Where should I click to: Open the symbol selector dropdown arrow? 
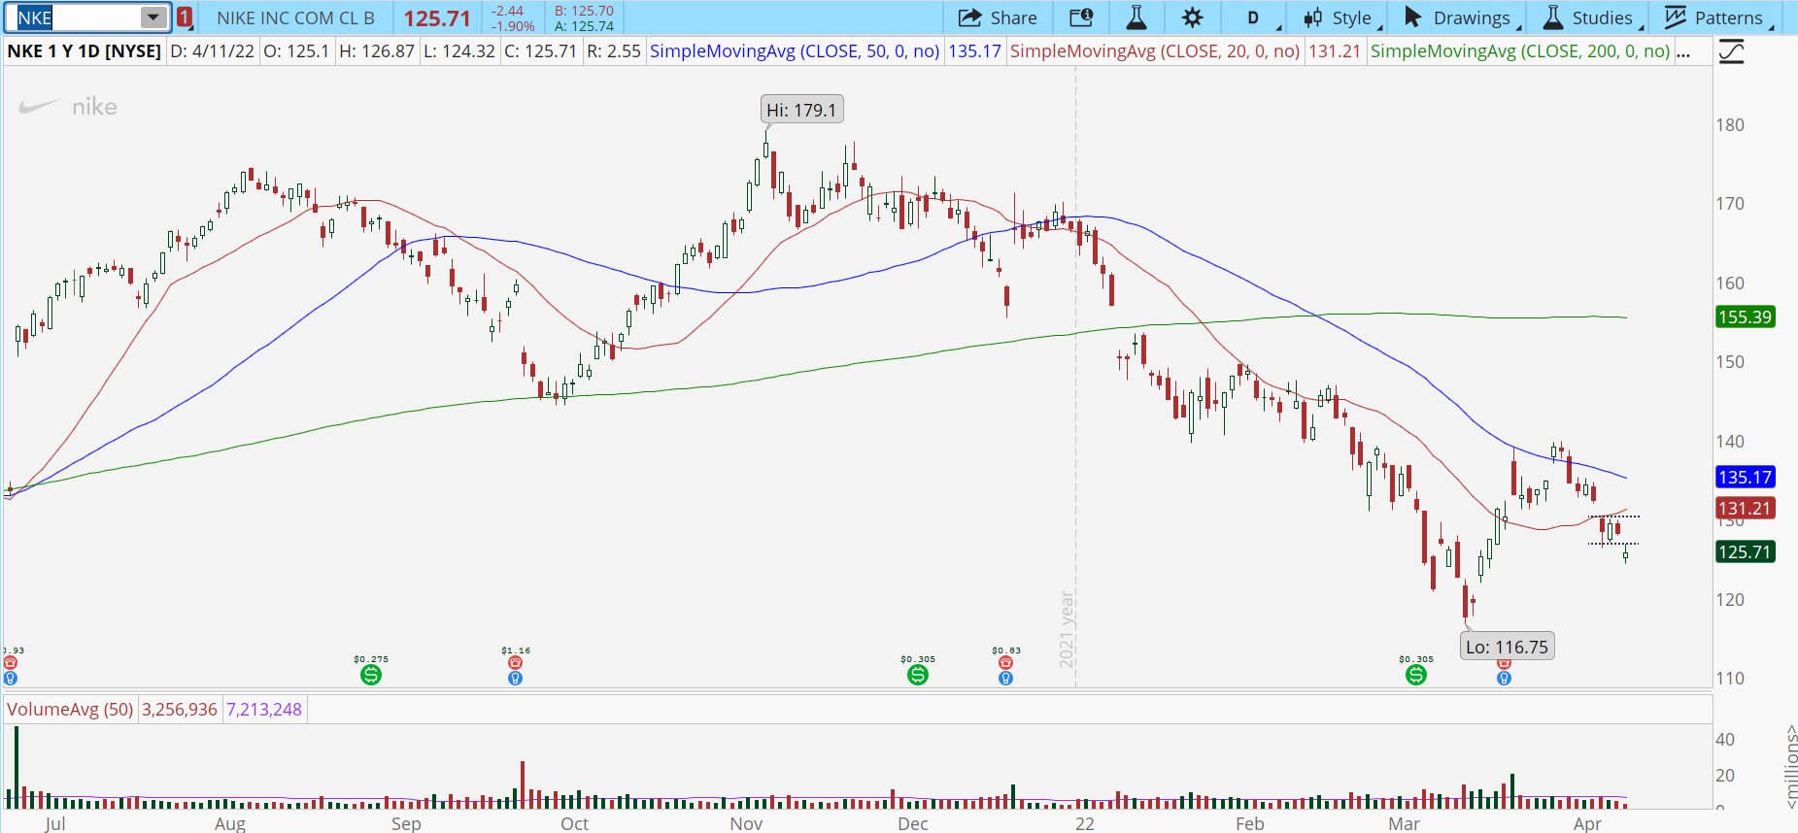click(x=153, y=17)
